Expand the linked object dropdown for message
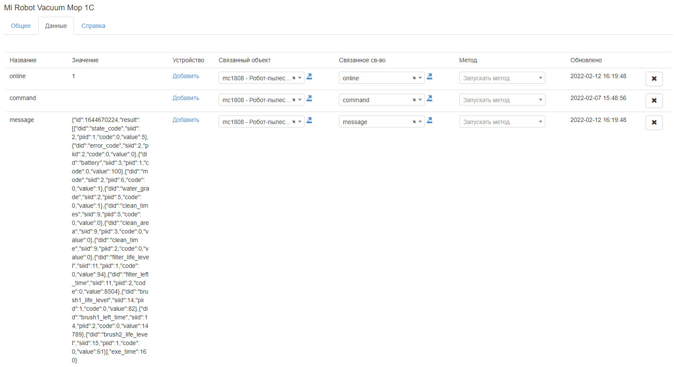The width and height of the screenshot is (674, 367). point(300,122)
